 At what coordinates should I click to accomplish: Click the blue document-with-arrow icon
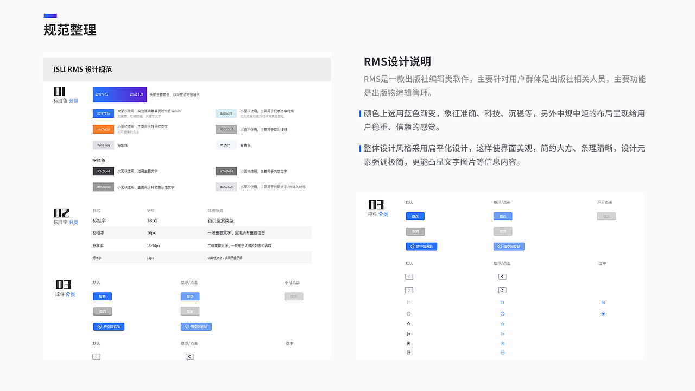pyautogui.click(x=502, y=352)
